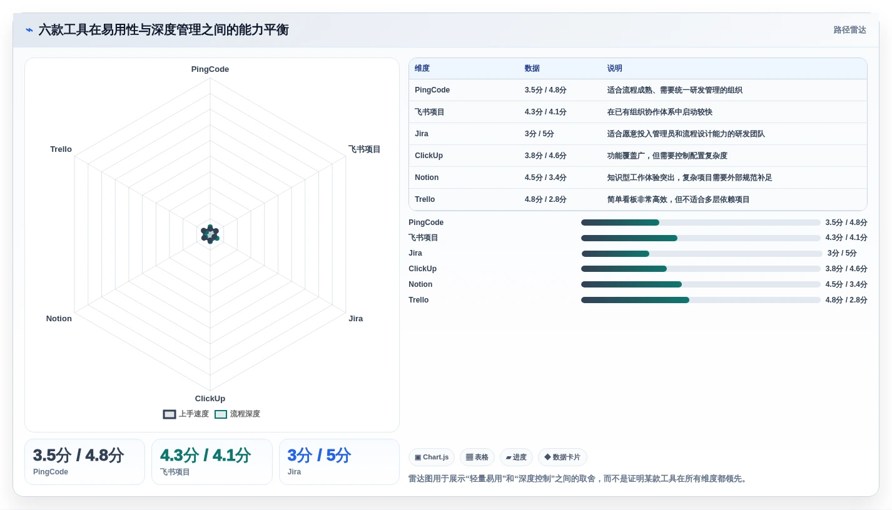Select the Notion table row name
Image resolution: width=892 pixels, height=510 pixels.
pyautogui.click(x=427, y=177)
